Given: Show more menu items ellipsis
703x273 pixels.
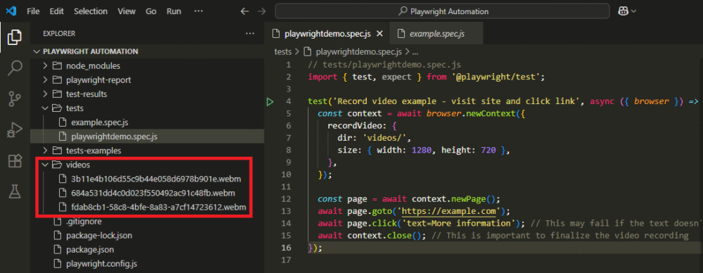Looking at the screenshot, I should 199,11.
